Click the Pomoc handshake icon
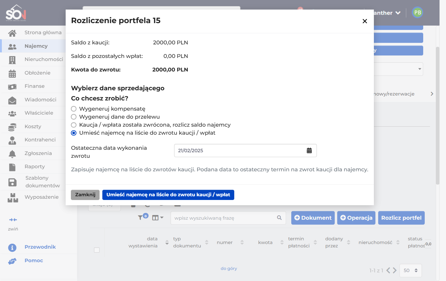This screenshot has height=281, width=446. coord(12,261)
